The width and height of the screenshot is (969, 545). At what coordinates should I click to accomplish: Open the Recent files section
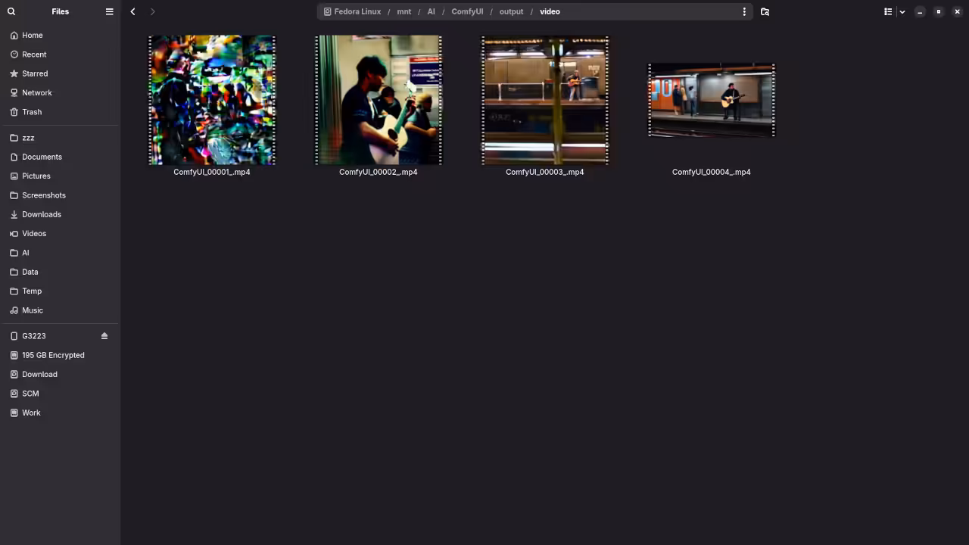tap(34, 54)
